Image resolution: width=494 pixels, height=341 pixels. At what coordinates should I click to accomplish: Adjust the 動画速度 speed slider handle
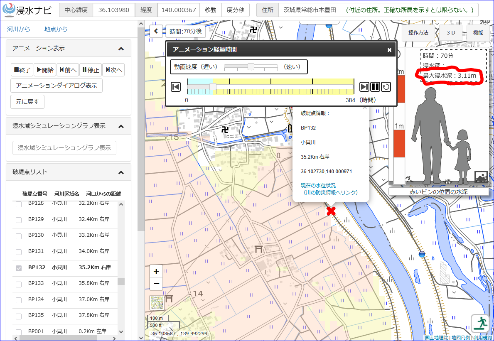coord(251,67)
